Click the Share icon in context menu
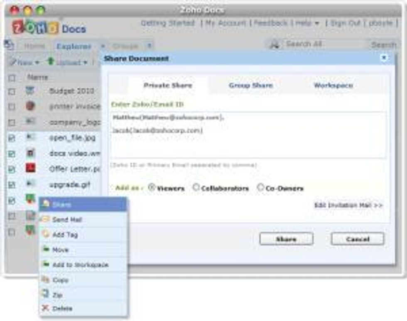This screenshot has width=407, height=321. click(46, 204)
